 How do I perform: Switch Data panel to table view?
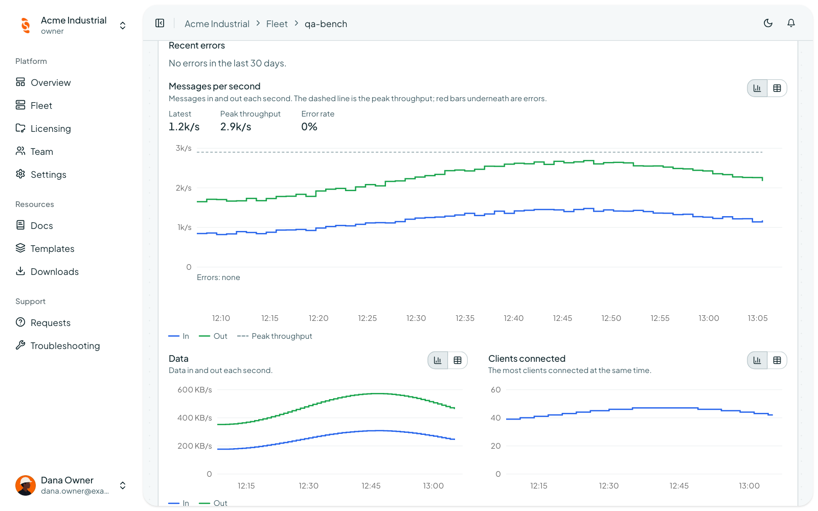coord(458,360)
